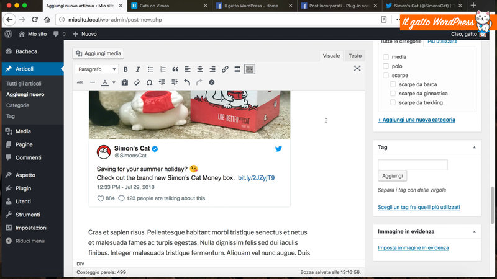The image size is (497, 279).
Task: Open text color picker dropdown arrow
Action: (114, 82)
